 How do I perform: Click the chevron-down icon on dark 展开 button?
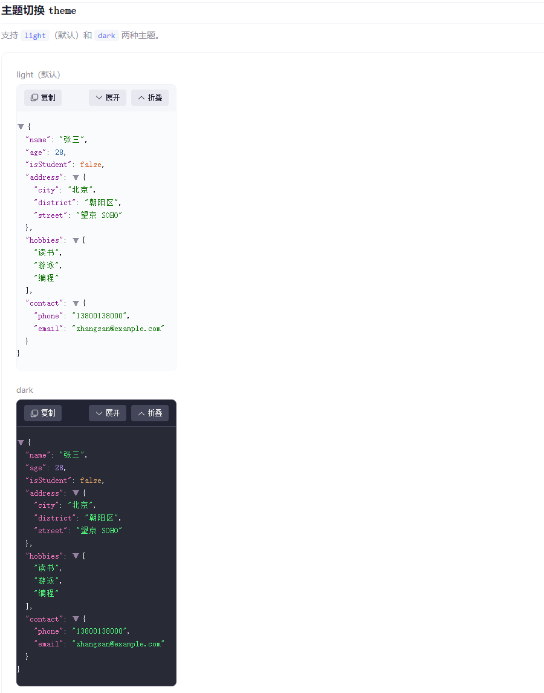(99, 413)
